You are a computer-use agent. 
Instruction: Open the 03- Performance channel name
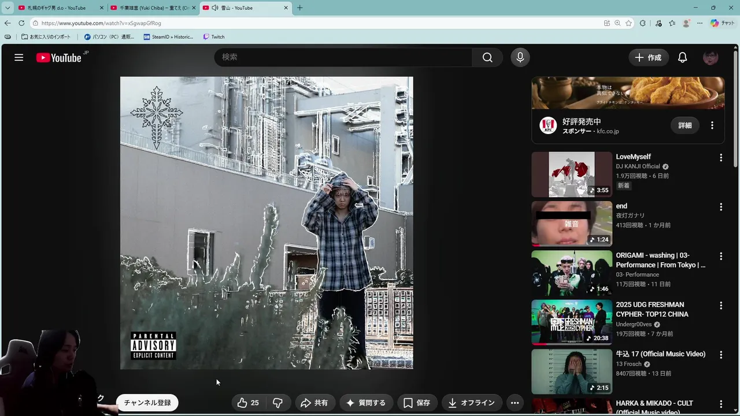tap(637, 274)
